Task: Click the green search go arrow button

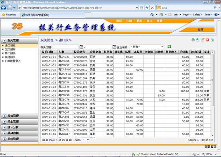Action: coord(169,47)
